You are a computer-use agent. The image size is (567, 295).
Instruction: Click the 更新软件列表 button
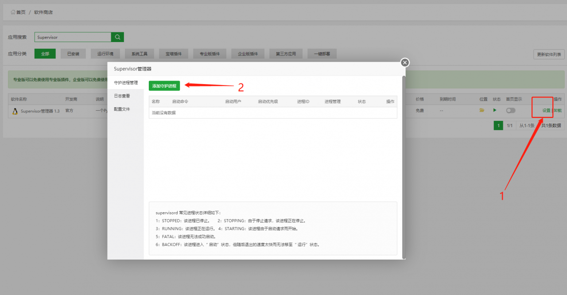point(549,54)
